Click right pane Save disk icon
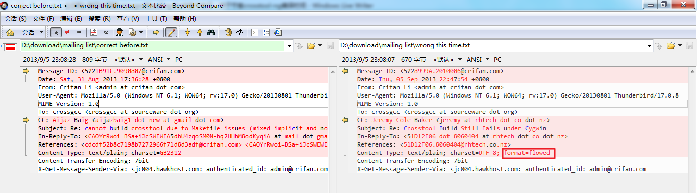 689,46
